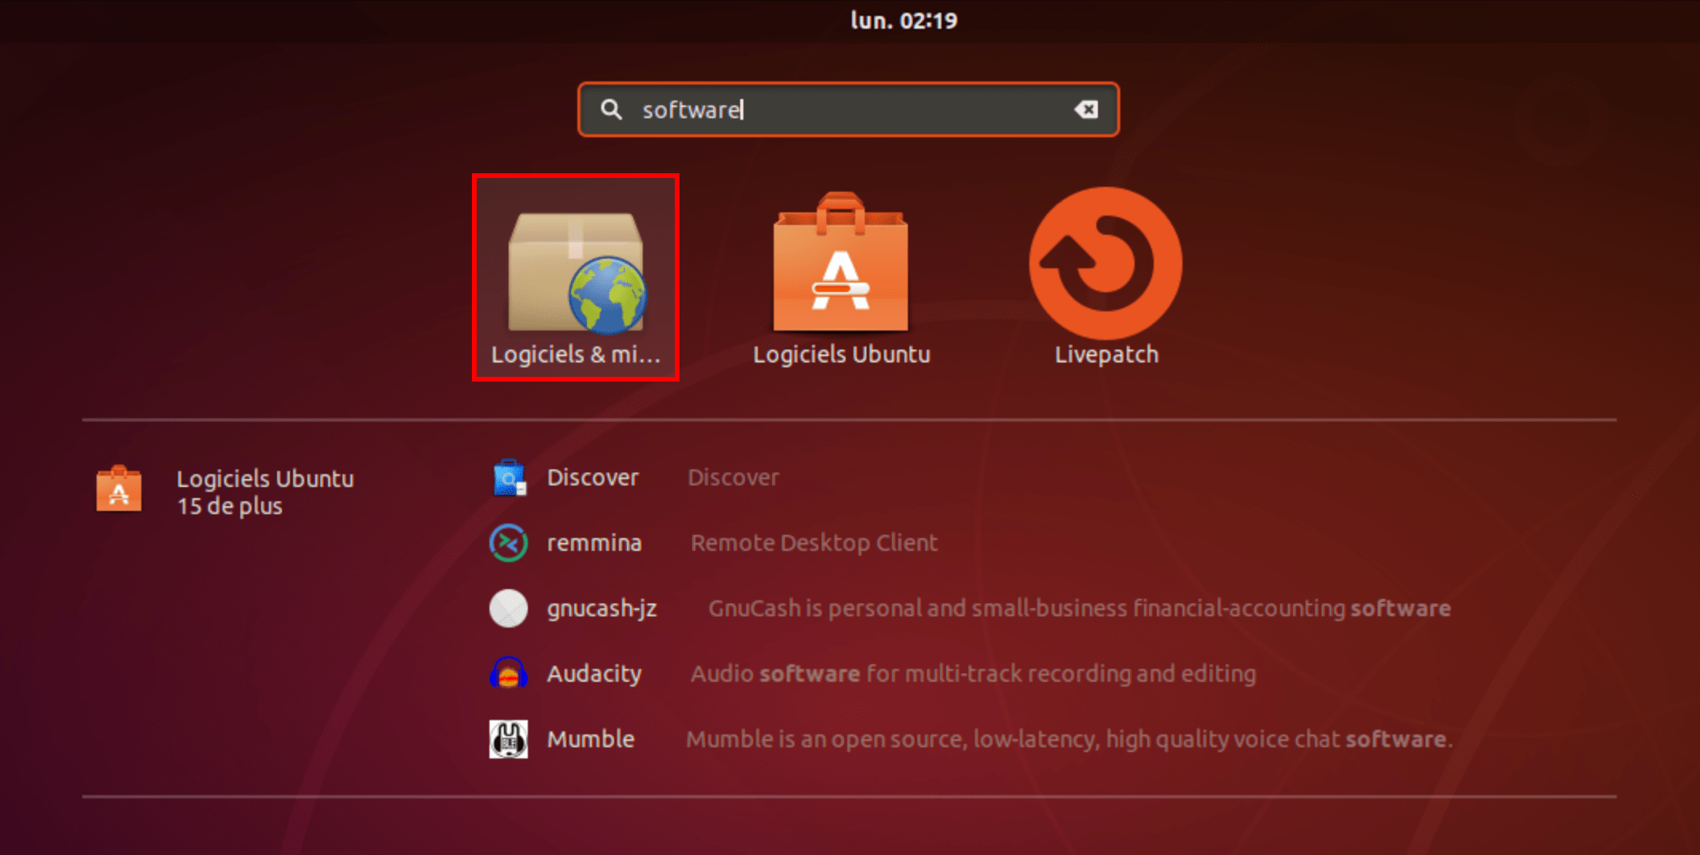Click inside the 'software' search field
Image resolution: width=1700 pixels, height=855 pixels.
click(x=849, y=109)
